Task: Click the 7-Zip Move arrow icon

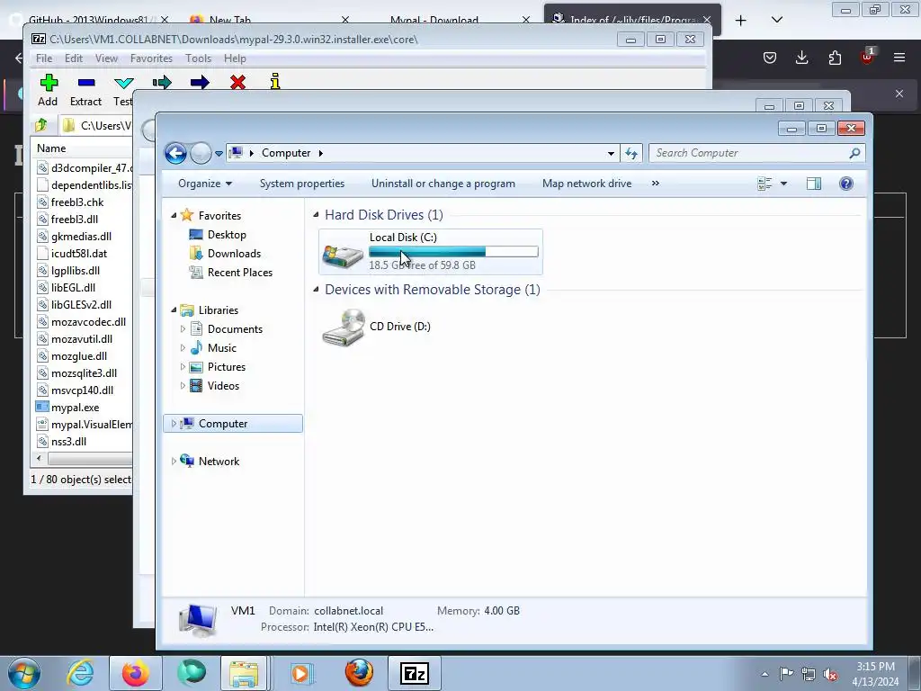Action: coord(200,82)
